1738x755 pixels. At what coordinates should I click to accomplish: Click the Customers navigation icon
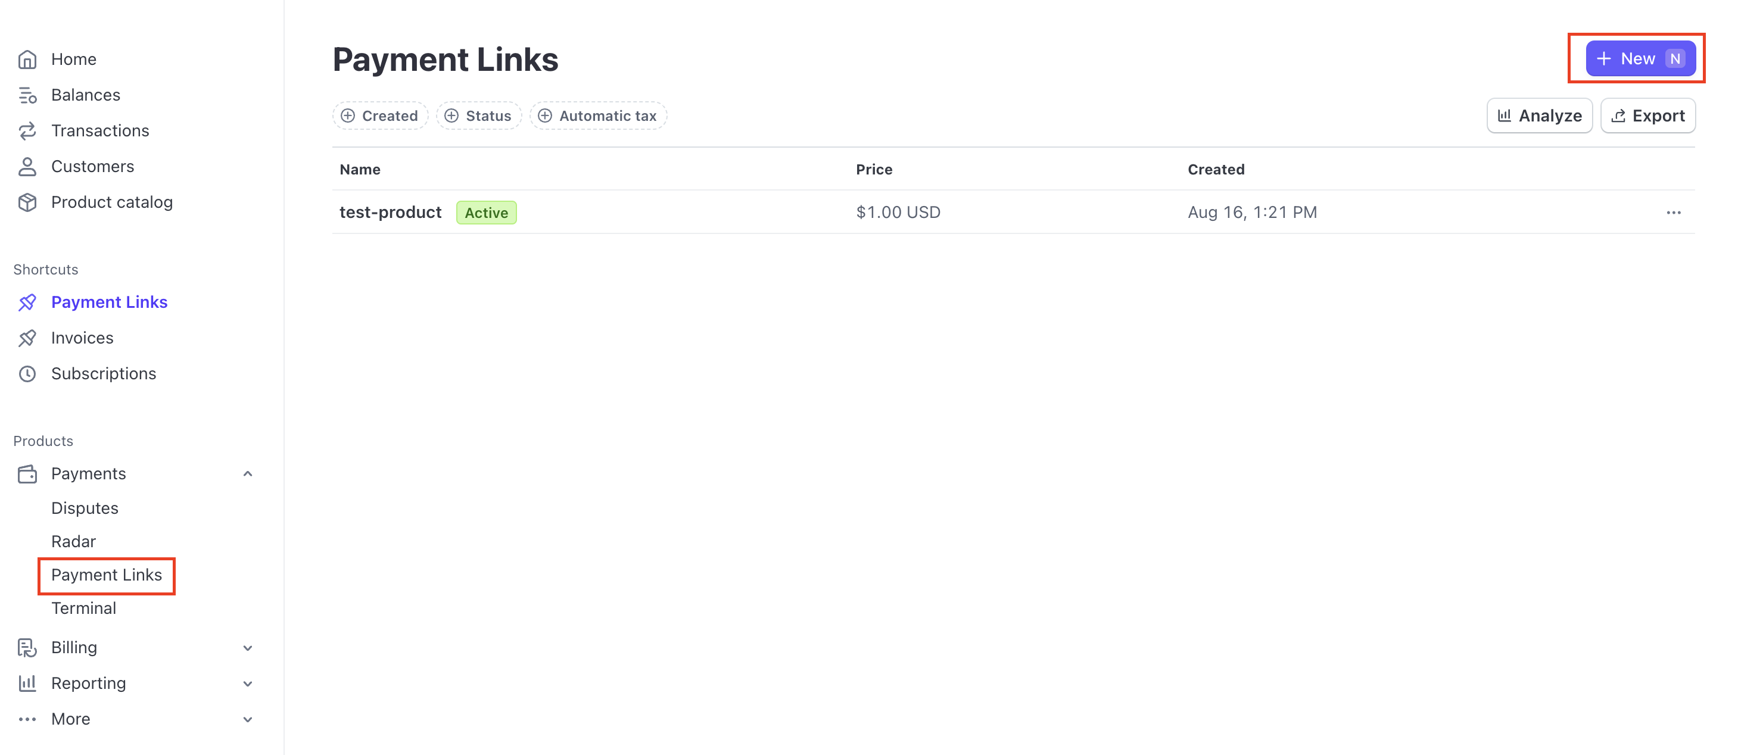point(28,165)
